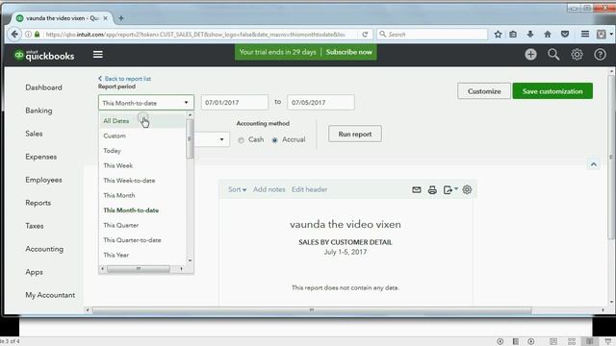
Task: Click the period list vertical scrollbar thumb
Action: point(190,138)
